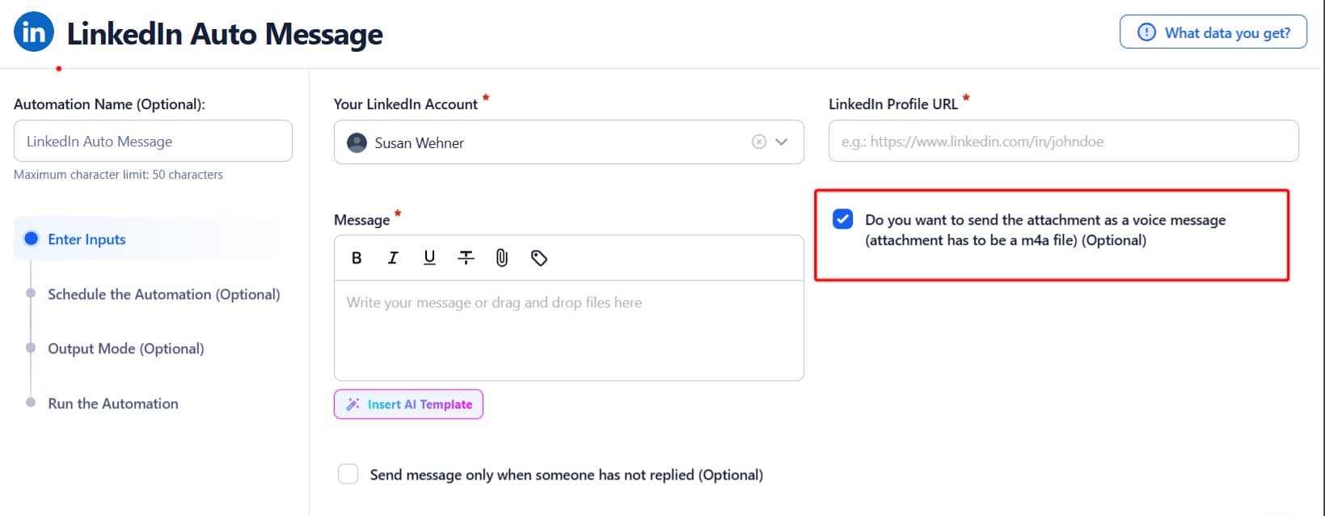
Task: Clear the selected account with the x icon
Action: click(x=758, y=142)
